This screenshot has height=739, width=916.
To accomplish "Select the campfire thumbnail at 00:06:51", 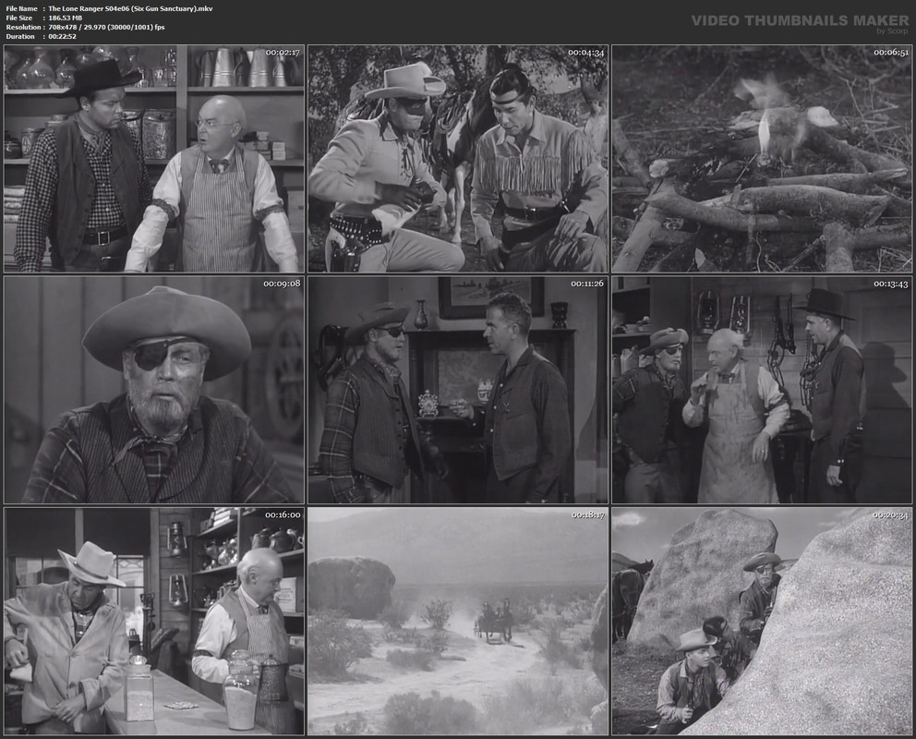I will [762, 159].
